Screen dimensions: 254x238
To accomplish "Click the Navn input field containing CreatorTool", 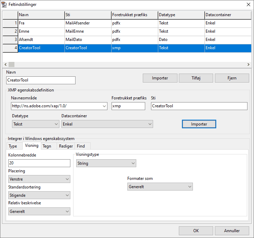I will click(41, 80).
